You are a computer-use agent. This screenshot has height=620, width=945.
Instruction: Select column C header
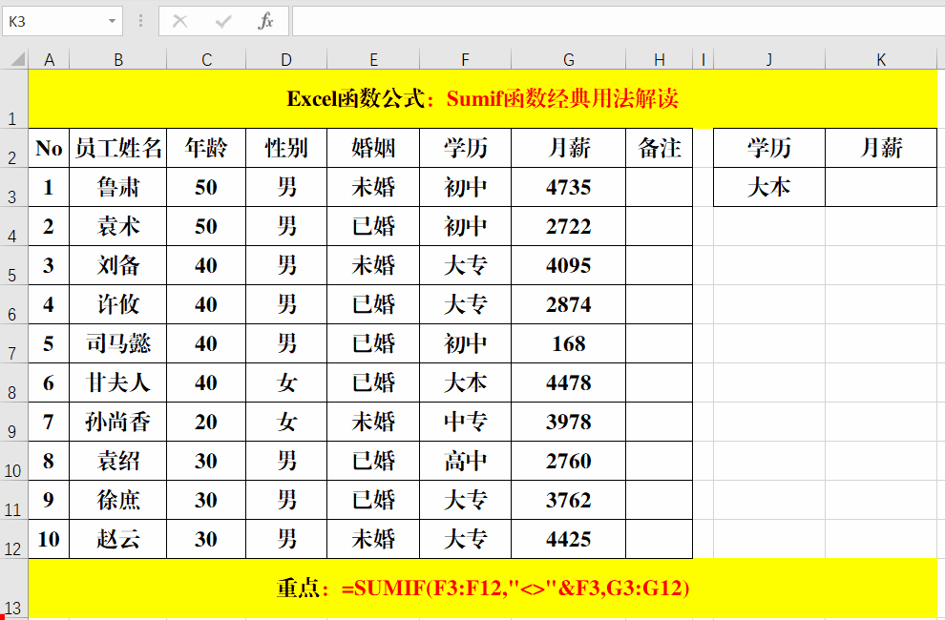pos(206,60)
